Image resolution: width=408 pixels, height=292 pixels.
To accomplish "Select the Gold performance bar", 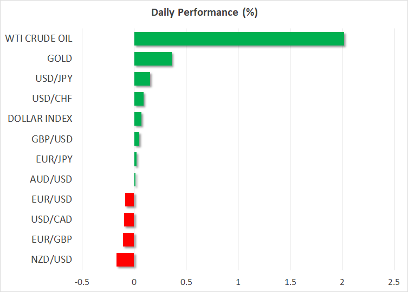I will click(x=153, y=59).
